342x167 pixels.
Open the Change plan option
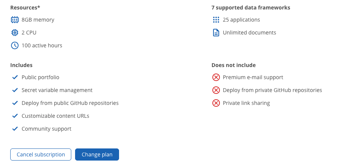pyautogui.click(x=97, y=155)
